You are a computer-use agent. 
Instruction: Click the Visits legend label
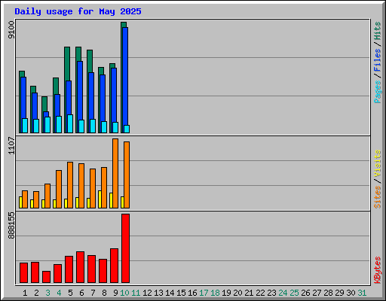pos(378,163)
